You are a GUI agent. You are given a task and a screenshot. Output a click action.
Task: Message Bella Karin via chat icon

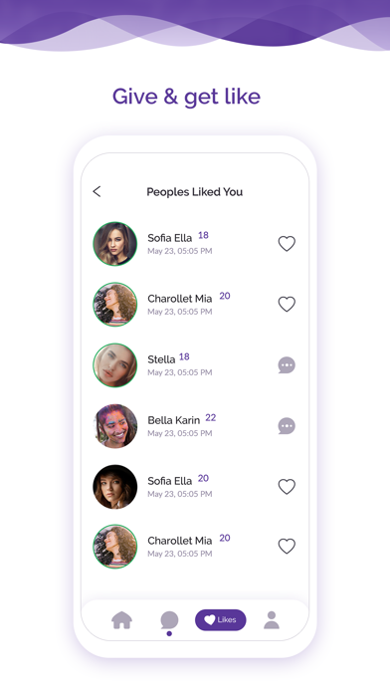click(x=287, y=426)
